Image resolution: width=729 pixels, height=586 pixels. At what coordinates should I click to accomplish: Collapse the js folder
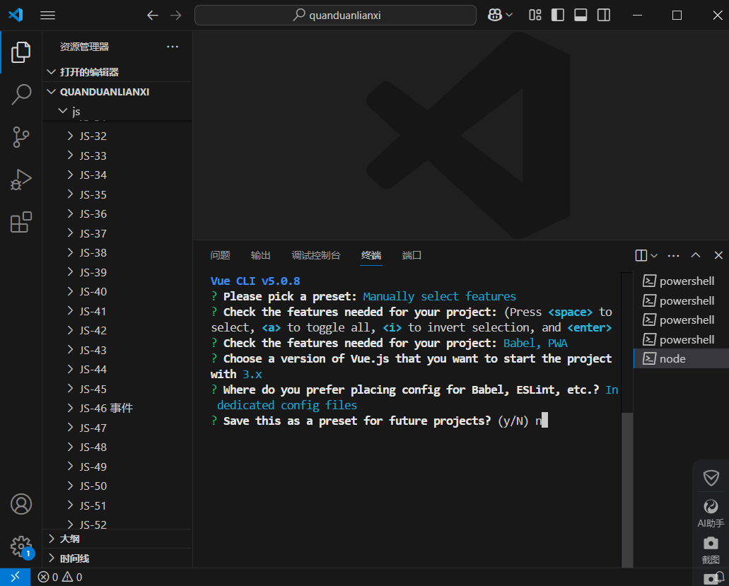pos(117,112)
